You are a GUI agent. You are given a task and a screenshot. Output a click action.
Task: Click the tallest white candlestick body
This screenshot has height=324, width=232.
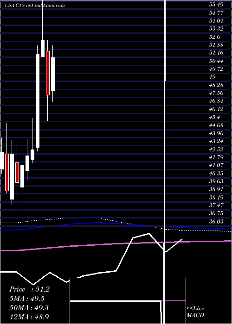38,101
